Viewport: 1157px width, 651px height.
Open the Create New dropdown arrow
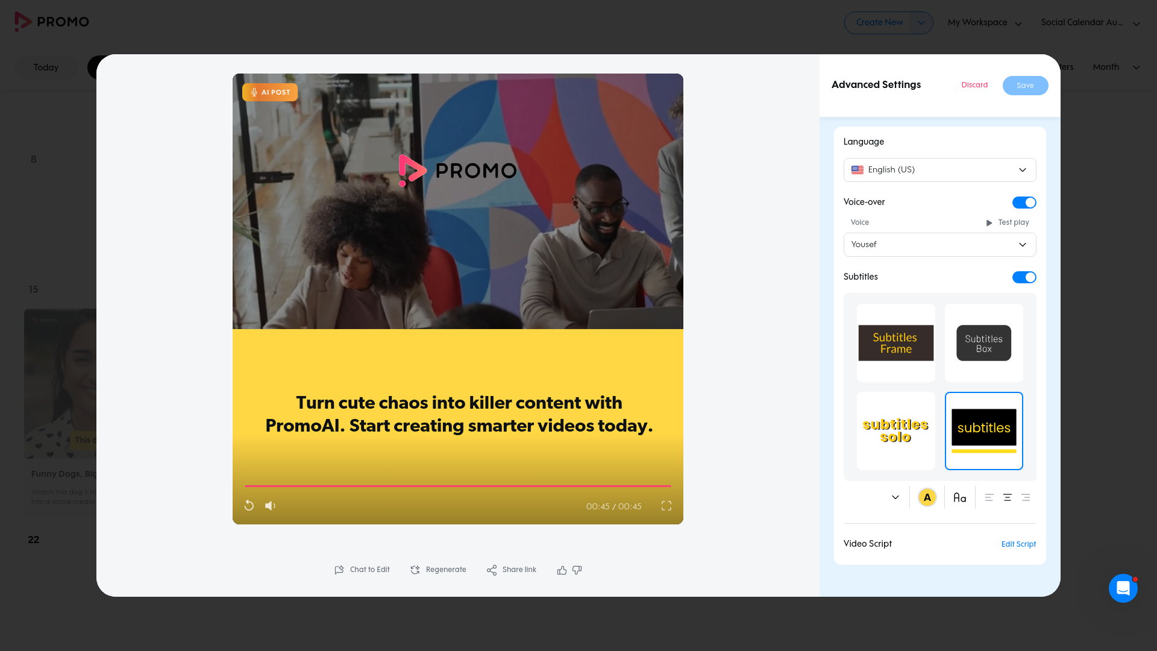[x=921, y=23]
